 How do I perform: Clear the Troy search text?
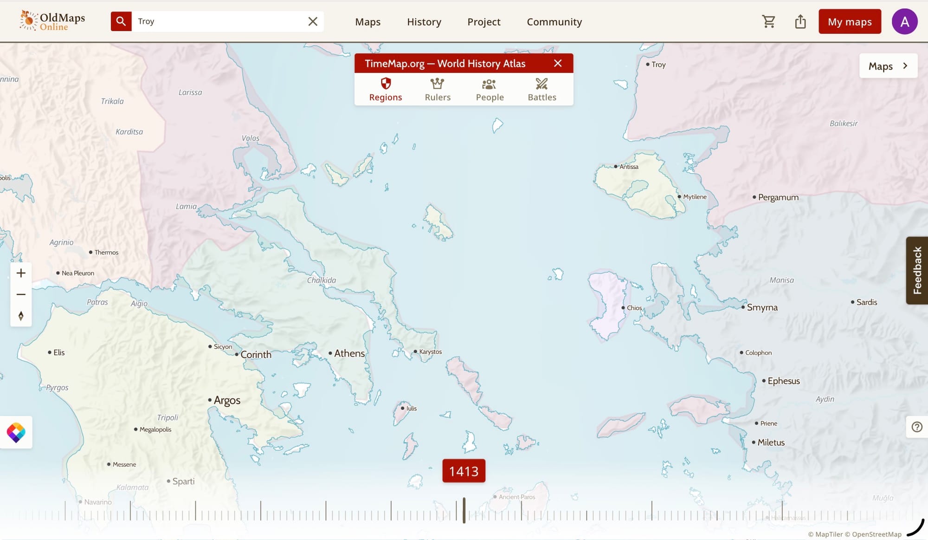click(x=313, y=21)
